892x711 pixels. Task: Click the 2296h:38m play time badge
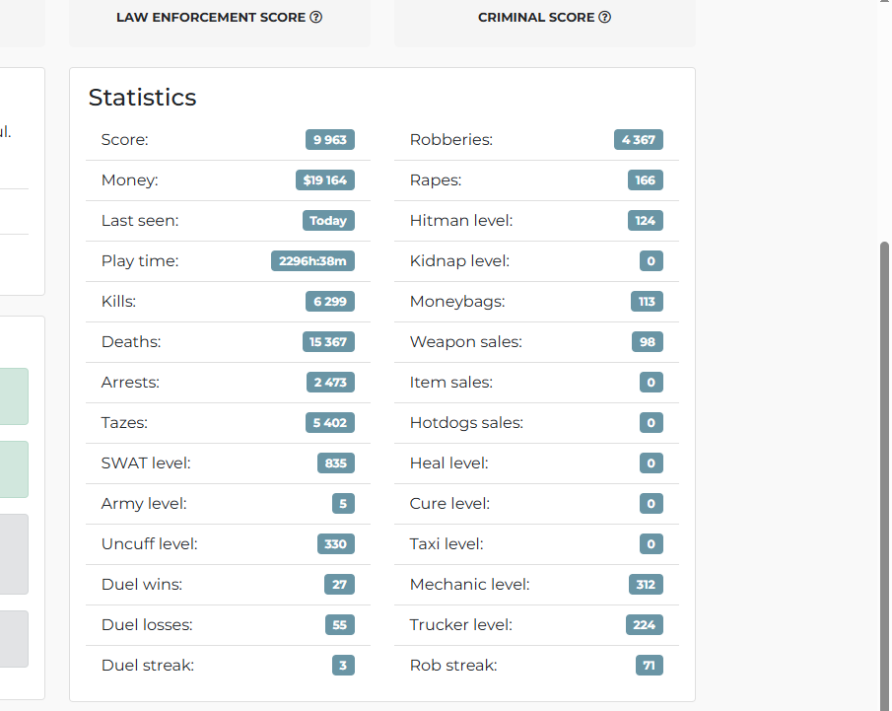coord(312,260)
